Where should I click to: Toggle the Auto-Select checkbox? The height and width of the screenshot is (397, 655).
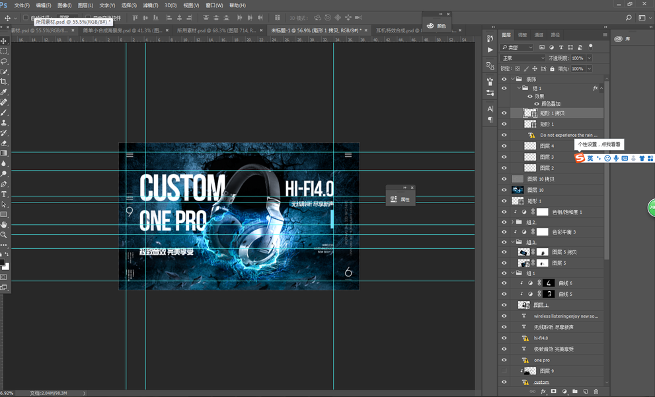point(26,18)
